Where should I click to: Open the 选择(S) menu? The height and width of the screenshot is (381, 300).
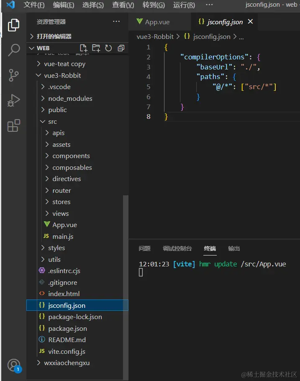click(93, 5)
